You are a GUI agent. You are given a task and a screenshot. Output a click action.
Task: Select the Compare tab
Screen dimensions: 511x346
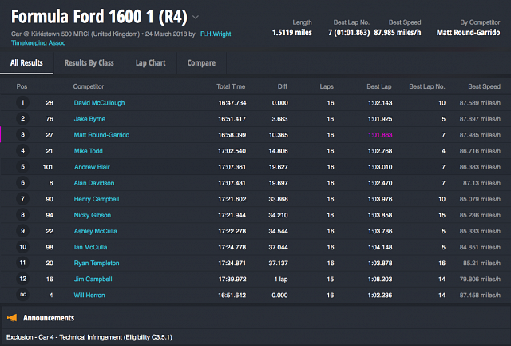tap(201, 62)
